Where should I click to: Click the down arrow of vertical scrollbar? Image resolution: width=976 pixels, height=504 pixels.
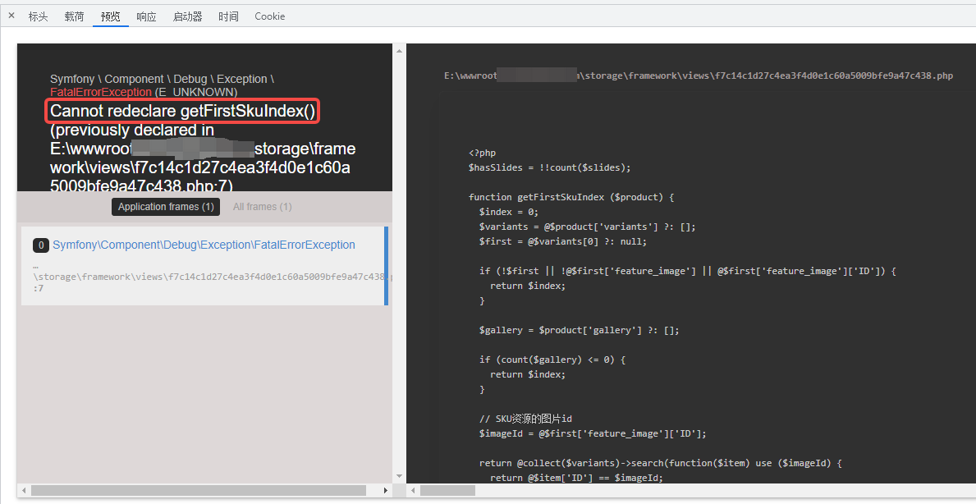(399, 477)
